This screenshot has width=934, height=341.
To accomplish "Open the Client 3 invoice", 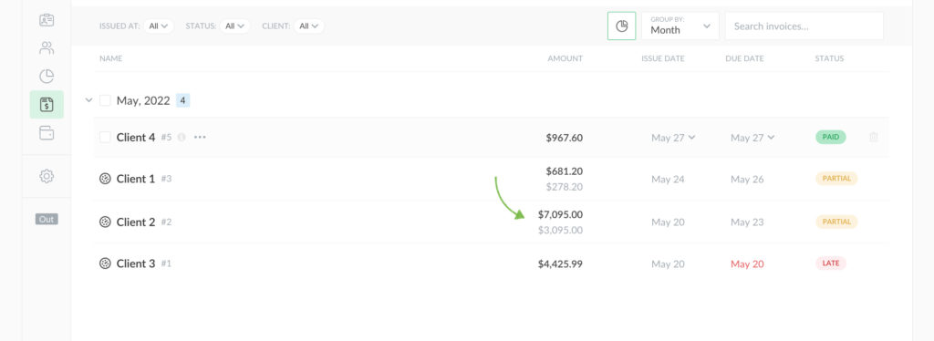I will pyautogui.click(x=136, y=263).
